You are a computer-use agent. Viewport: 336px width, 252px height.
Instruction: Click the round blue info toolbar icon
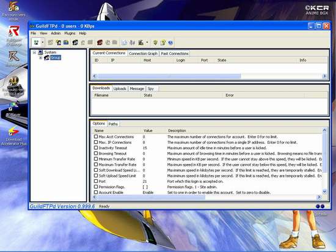[170, 42]
